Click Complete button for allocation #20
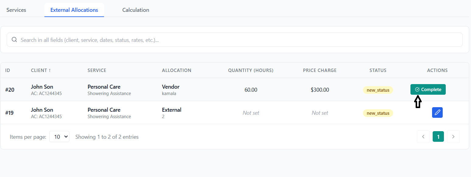 coord(428,90)
